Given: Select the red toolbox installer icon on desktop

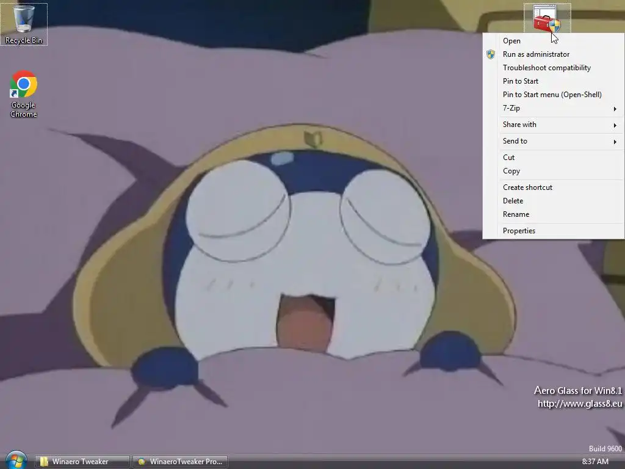Looking at the screenshot, I should [x=547, y=19].
